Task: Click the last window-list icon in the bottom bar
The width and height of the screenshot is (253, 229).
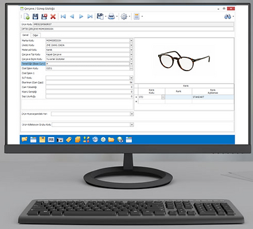Action: tap(129, 139)
